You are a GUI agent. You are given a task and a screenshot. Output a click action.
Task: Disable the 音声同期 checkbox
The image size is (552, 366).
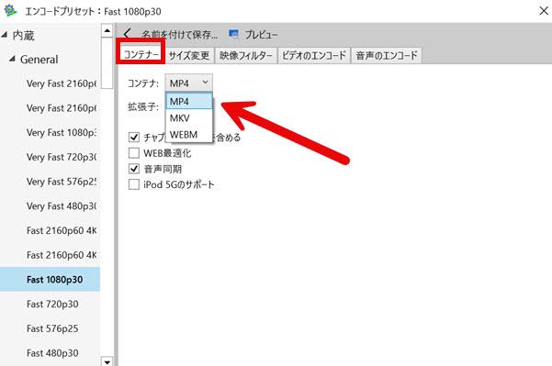134,169
